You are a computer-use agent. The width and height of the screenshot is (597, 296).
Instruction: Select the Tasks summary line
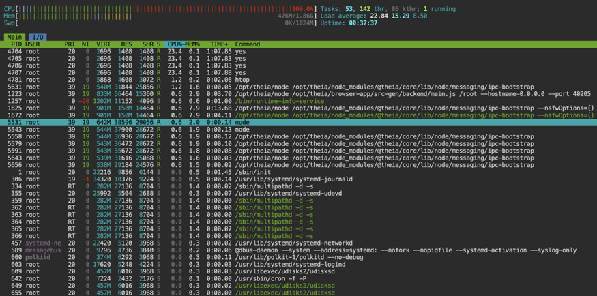[x=388, y=9]
